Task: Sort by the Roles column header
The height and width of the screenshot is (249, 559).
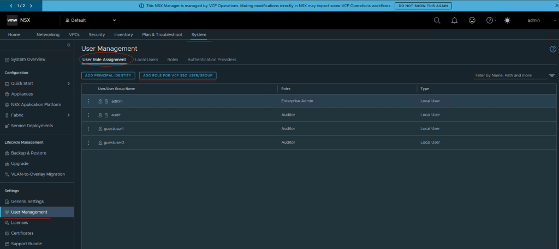Action: tap(286, 88)
